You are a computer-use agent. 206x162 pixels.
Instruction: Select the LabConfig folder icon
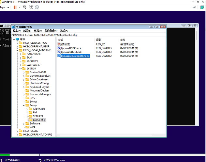click(30, 120)
